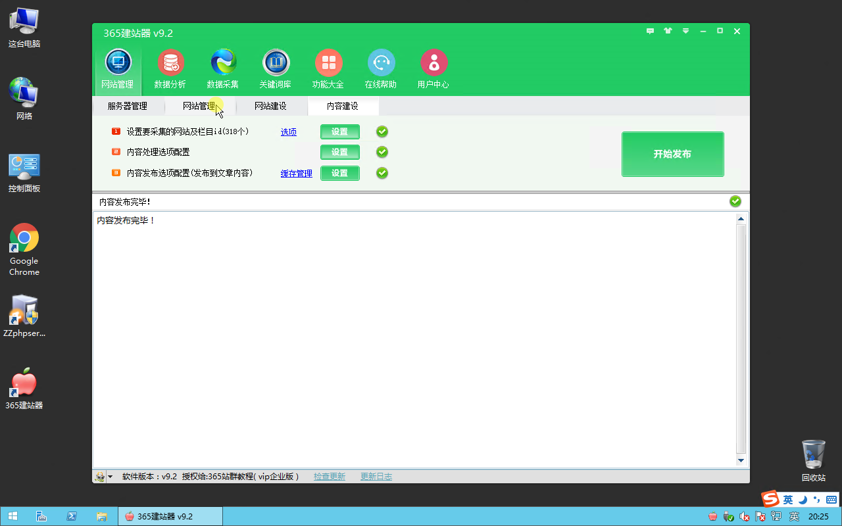
Task: Click the log scrollbar up arrow
Action: coord(741,219)
